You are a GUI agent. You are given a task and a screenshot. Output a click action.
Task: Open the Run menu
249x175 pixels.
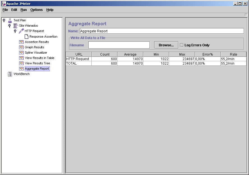point(24,10)
